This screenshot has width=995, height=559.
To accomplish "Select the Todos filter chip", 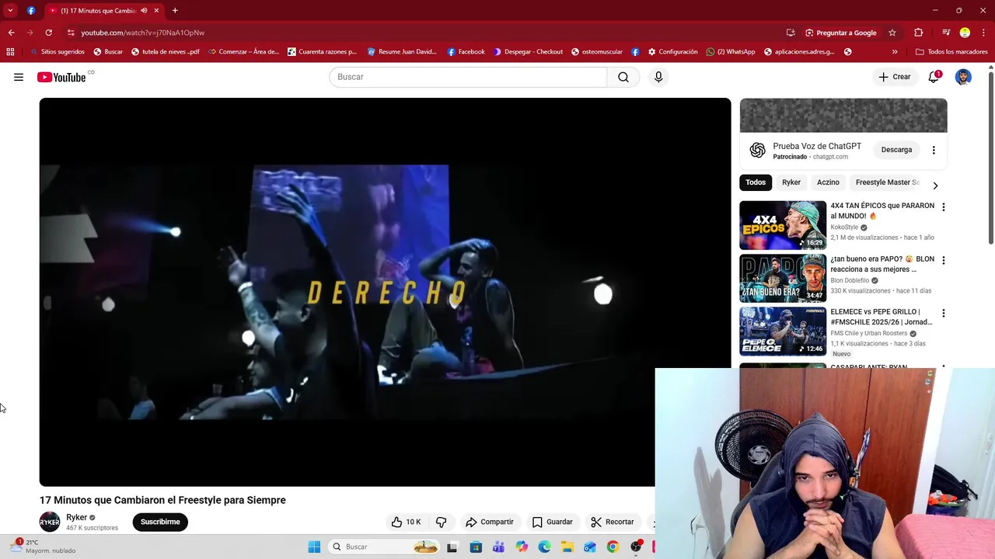I will 756,182.
